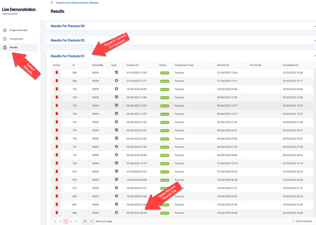Image resolution: width=316 pixels, height=225 pixels.
Task: Sort table by Created On column header
Action: pyautogui.click(x=133, y=65)
